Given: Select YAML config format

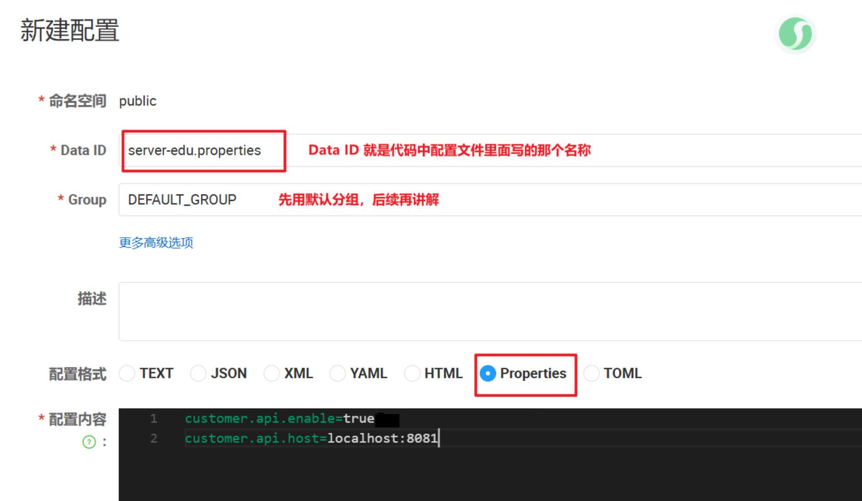Looking at the screenshot, I should pos(338,373).
